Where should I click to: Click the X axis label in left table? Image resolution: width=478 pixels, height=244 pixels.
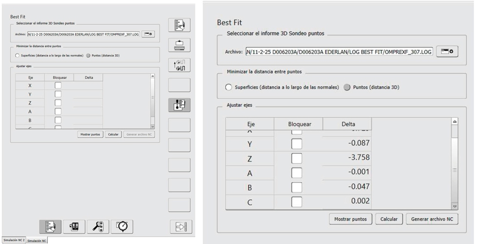tap(30, 86)
